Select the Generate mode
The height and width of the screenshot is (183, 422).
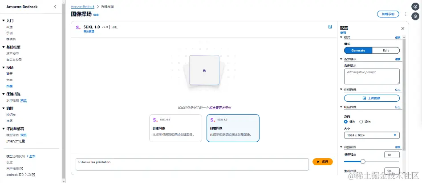(x=358, y=50)
